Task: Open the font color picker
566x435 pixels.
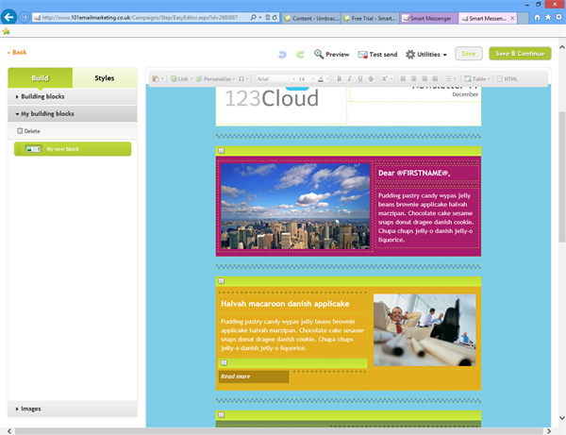Action: tap(323, 78)
